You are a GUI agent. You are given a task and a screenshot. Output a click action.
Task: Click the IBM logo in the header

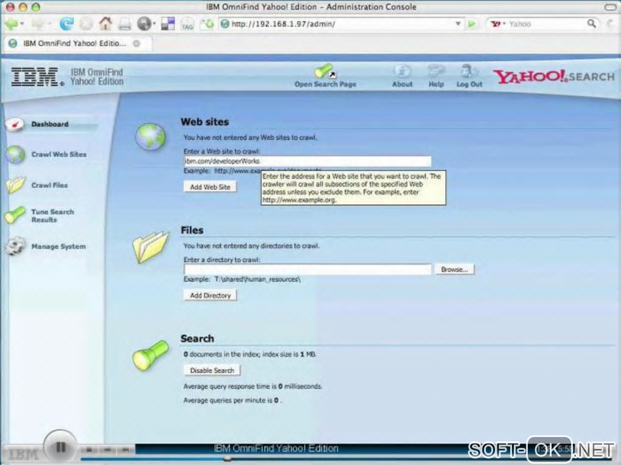pyautogui.click(x=38, y=77)
